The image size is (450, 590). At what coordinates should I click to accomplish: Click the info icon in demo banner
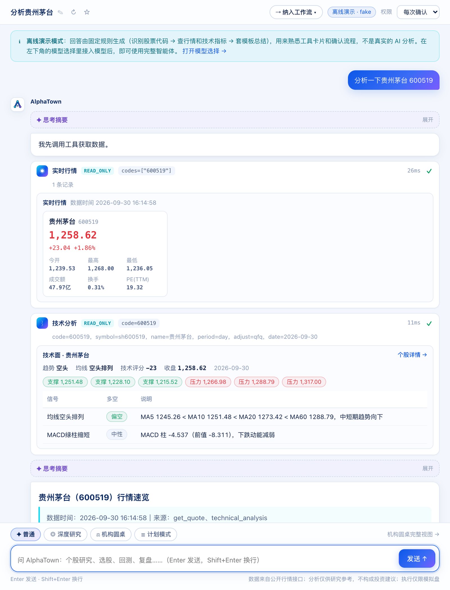[x=19, y=41]
